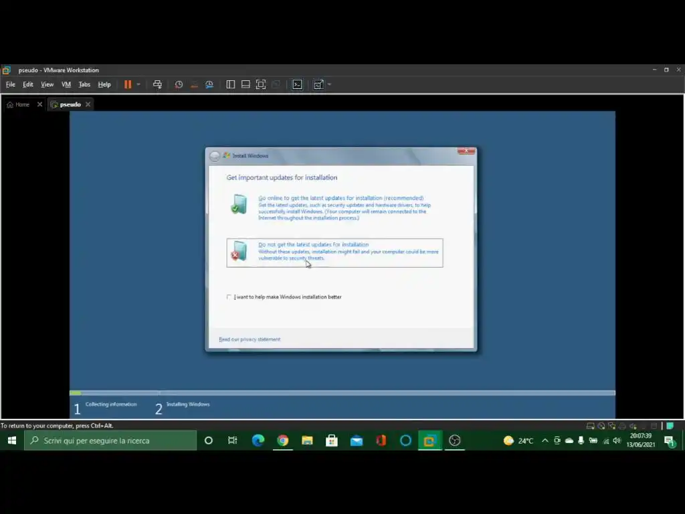Click the CD/DVD device status icon
685x514 pixels.
(x=601, y=426)
